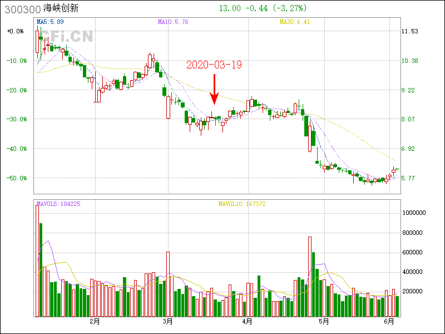Click the MAVOL5:184225 volume label
Image resolution: width=445 pixels, height=334 pixels.
pyautogui.click(x=58, y=204)
